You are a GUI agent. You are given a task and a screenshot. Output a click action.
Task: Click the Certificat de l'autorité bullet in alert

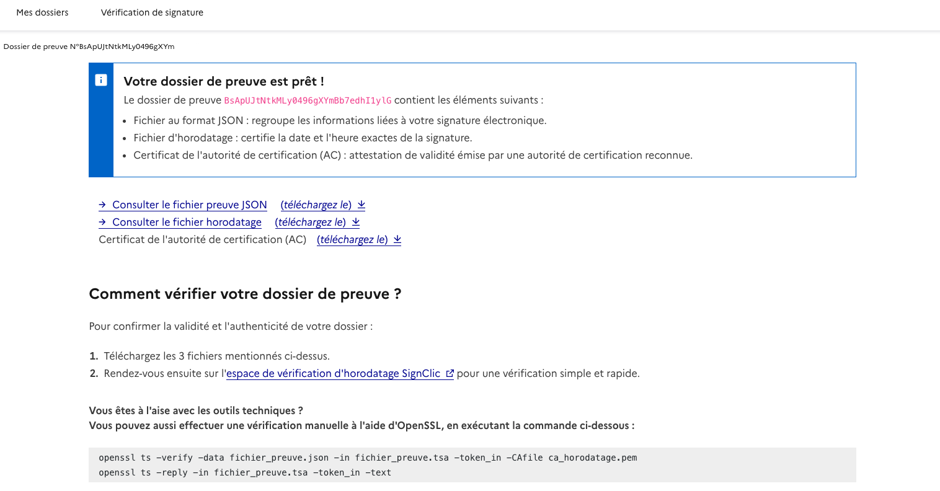pyautogui.click(x=413, y=156)
